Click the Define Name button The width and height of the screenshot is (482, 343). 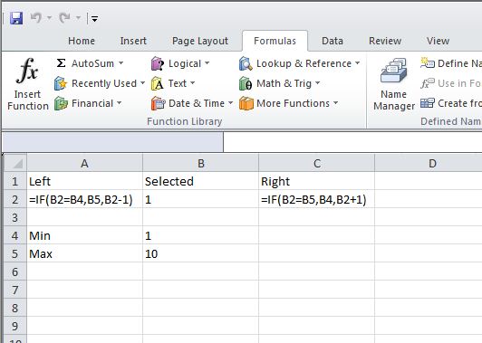click(x=450, y=63)
